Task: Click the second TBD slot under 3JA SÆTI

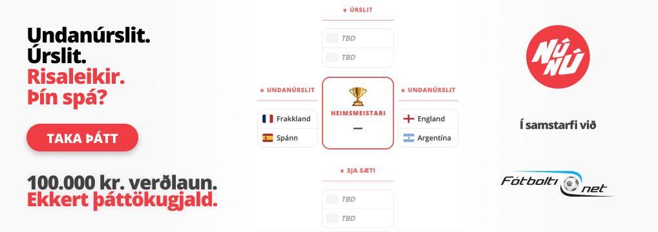Action: (358, 218)
